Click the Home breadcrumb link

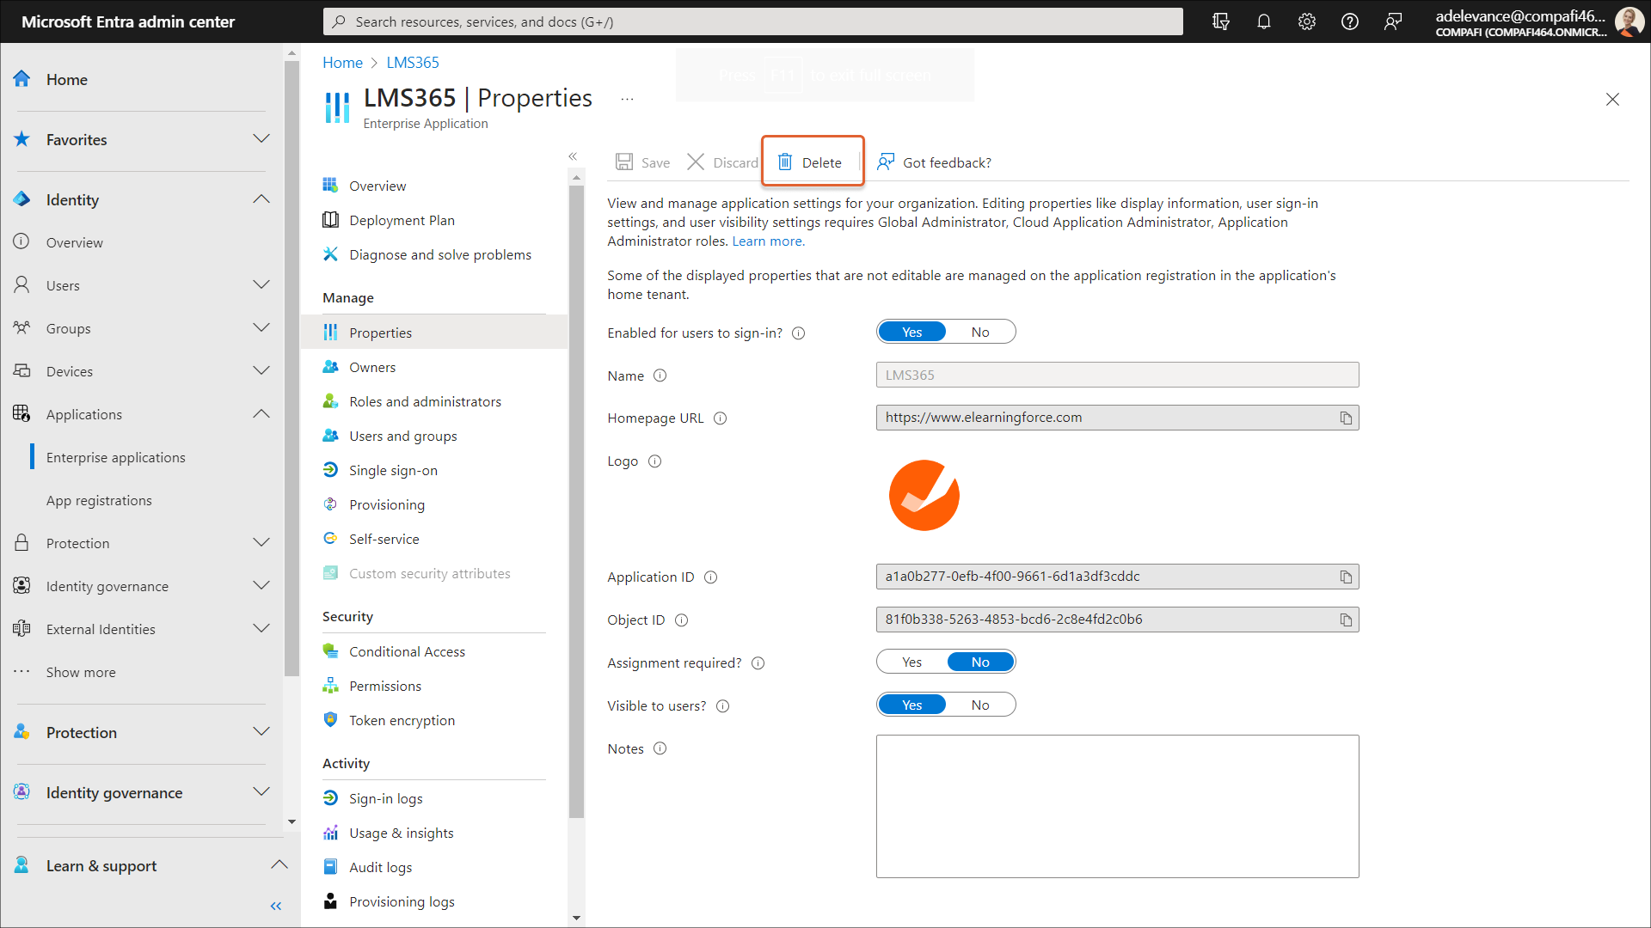(x=342, y=63)
